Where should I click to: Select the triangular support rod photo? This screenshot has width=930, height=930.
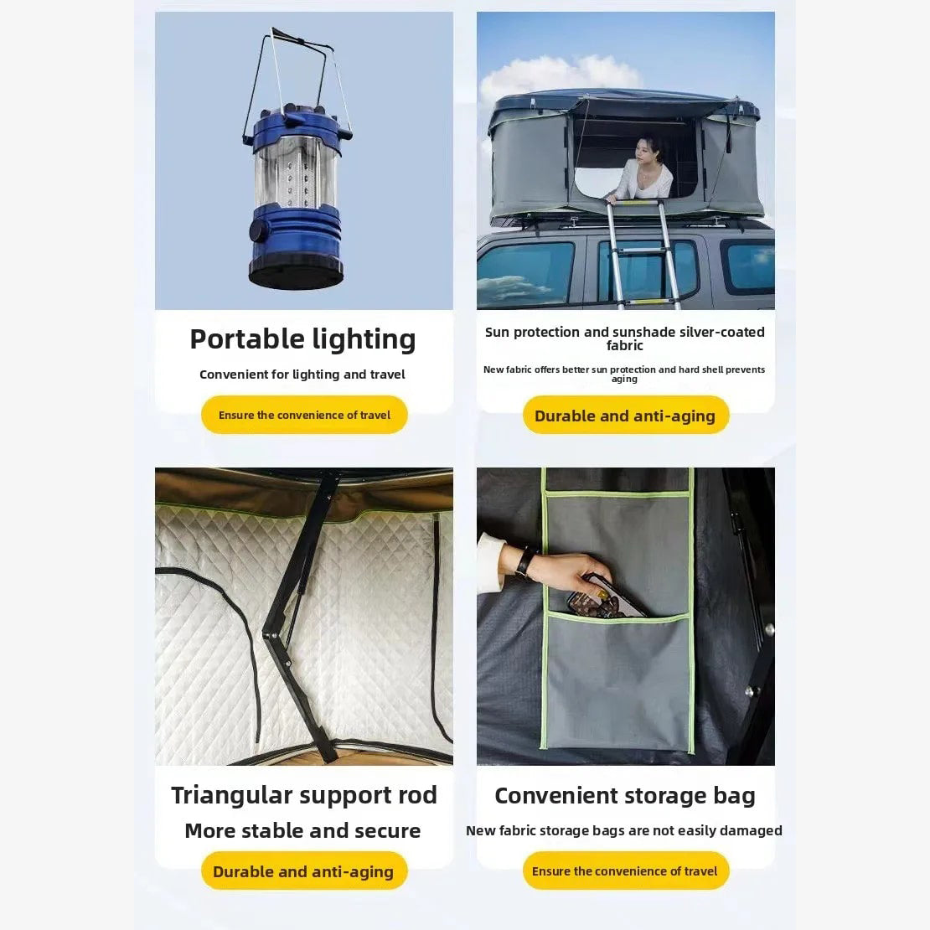pyautogui.click(x=303, y=617)
